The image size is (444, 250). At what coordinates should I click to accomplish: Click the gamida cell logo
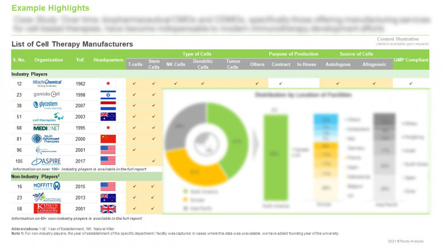47,94
